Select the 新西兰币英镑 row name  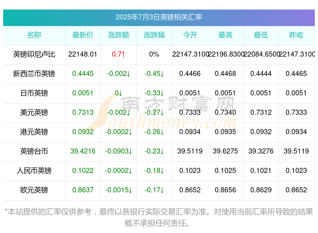[34, 74]
